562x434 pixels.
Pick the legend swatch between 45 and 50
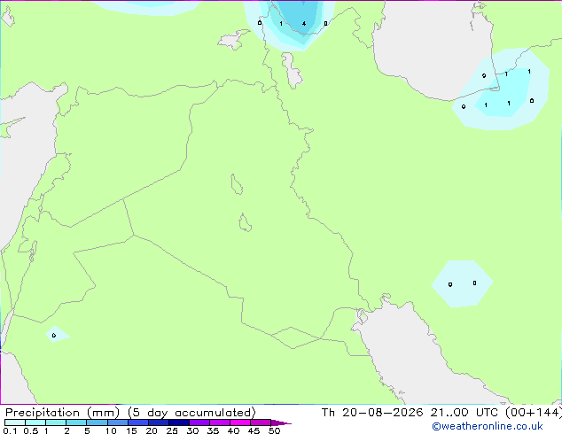click(x=261, y=422)
